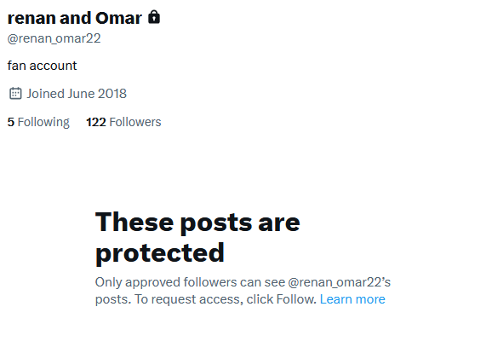
Task: Click the word Following label
Action: pos(43,122)
